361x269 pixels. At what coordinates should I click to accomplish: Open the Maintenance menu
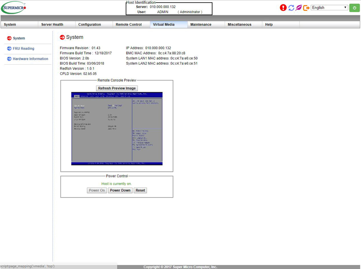[206, 24]
